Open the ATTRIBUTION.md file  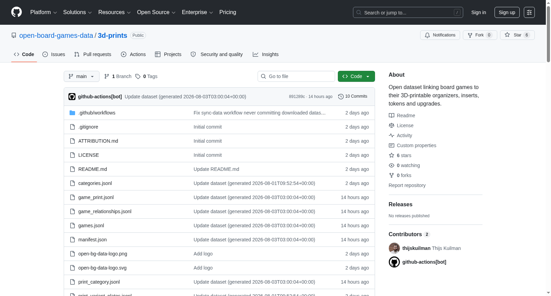(98, 141)
